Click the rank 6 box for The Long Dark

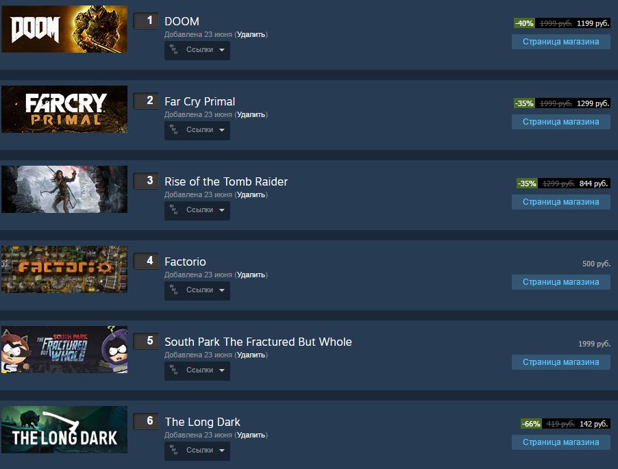pos(146,421)
